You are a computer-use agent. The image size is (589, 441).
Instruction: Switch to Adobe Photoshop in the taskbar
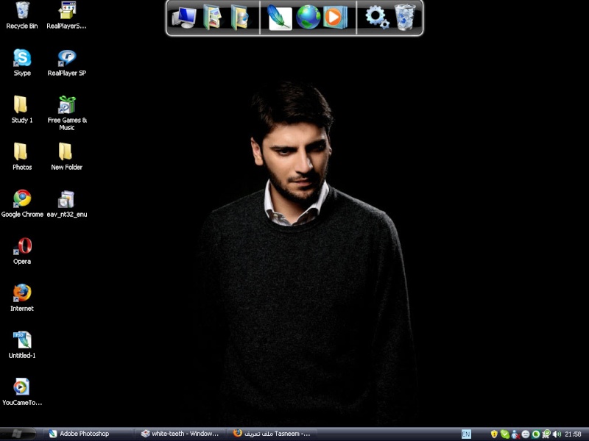pyautogui.click(x=85, y=434)
